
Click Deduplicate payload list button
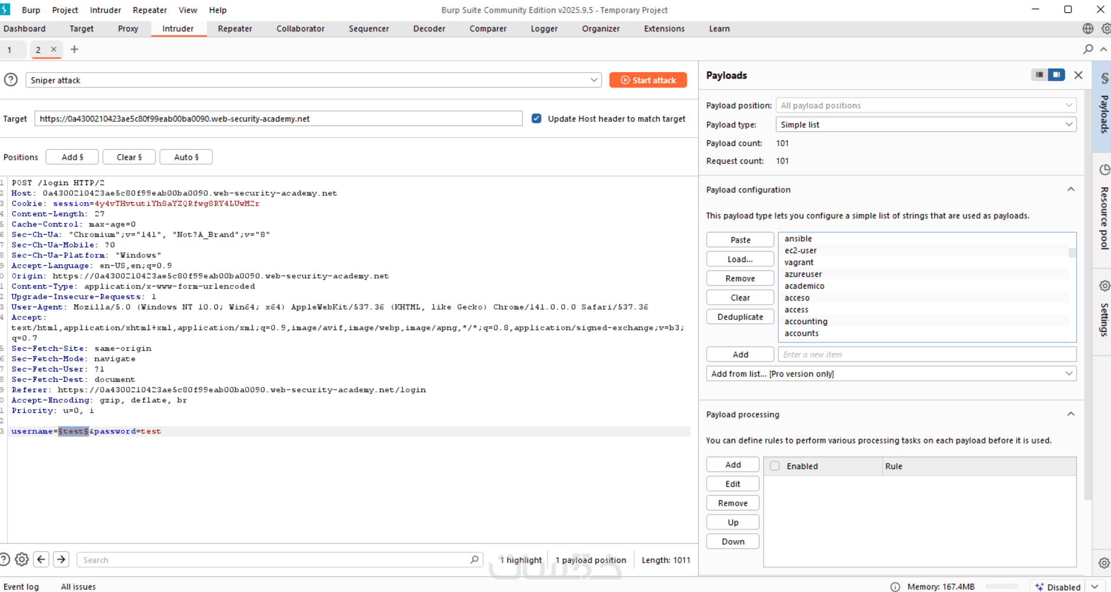pos(740,316)
